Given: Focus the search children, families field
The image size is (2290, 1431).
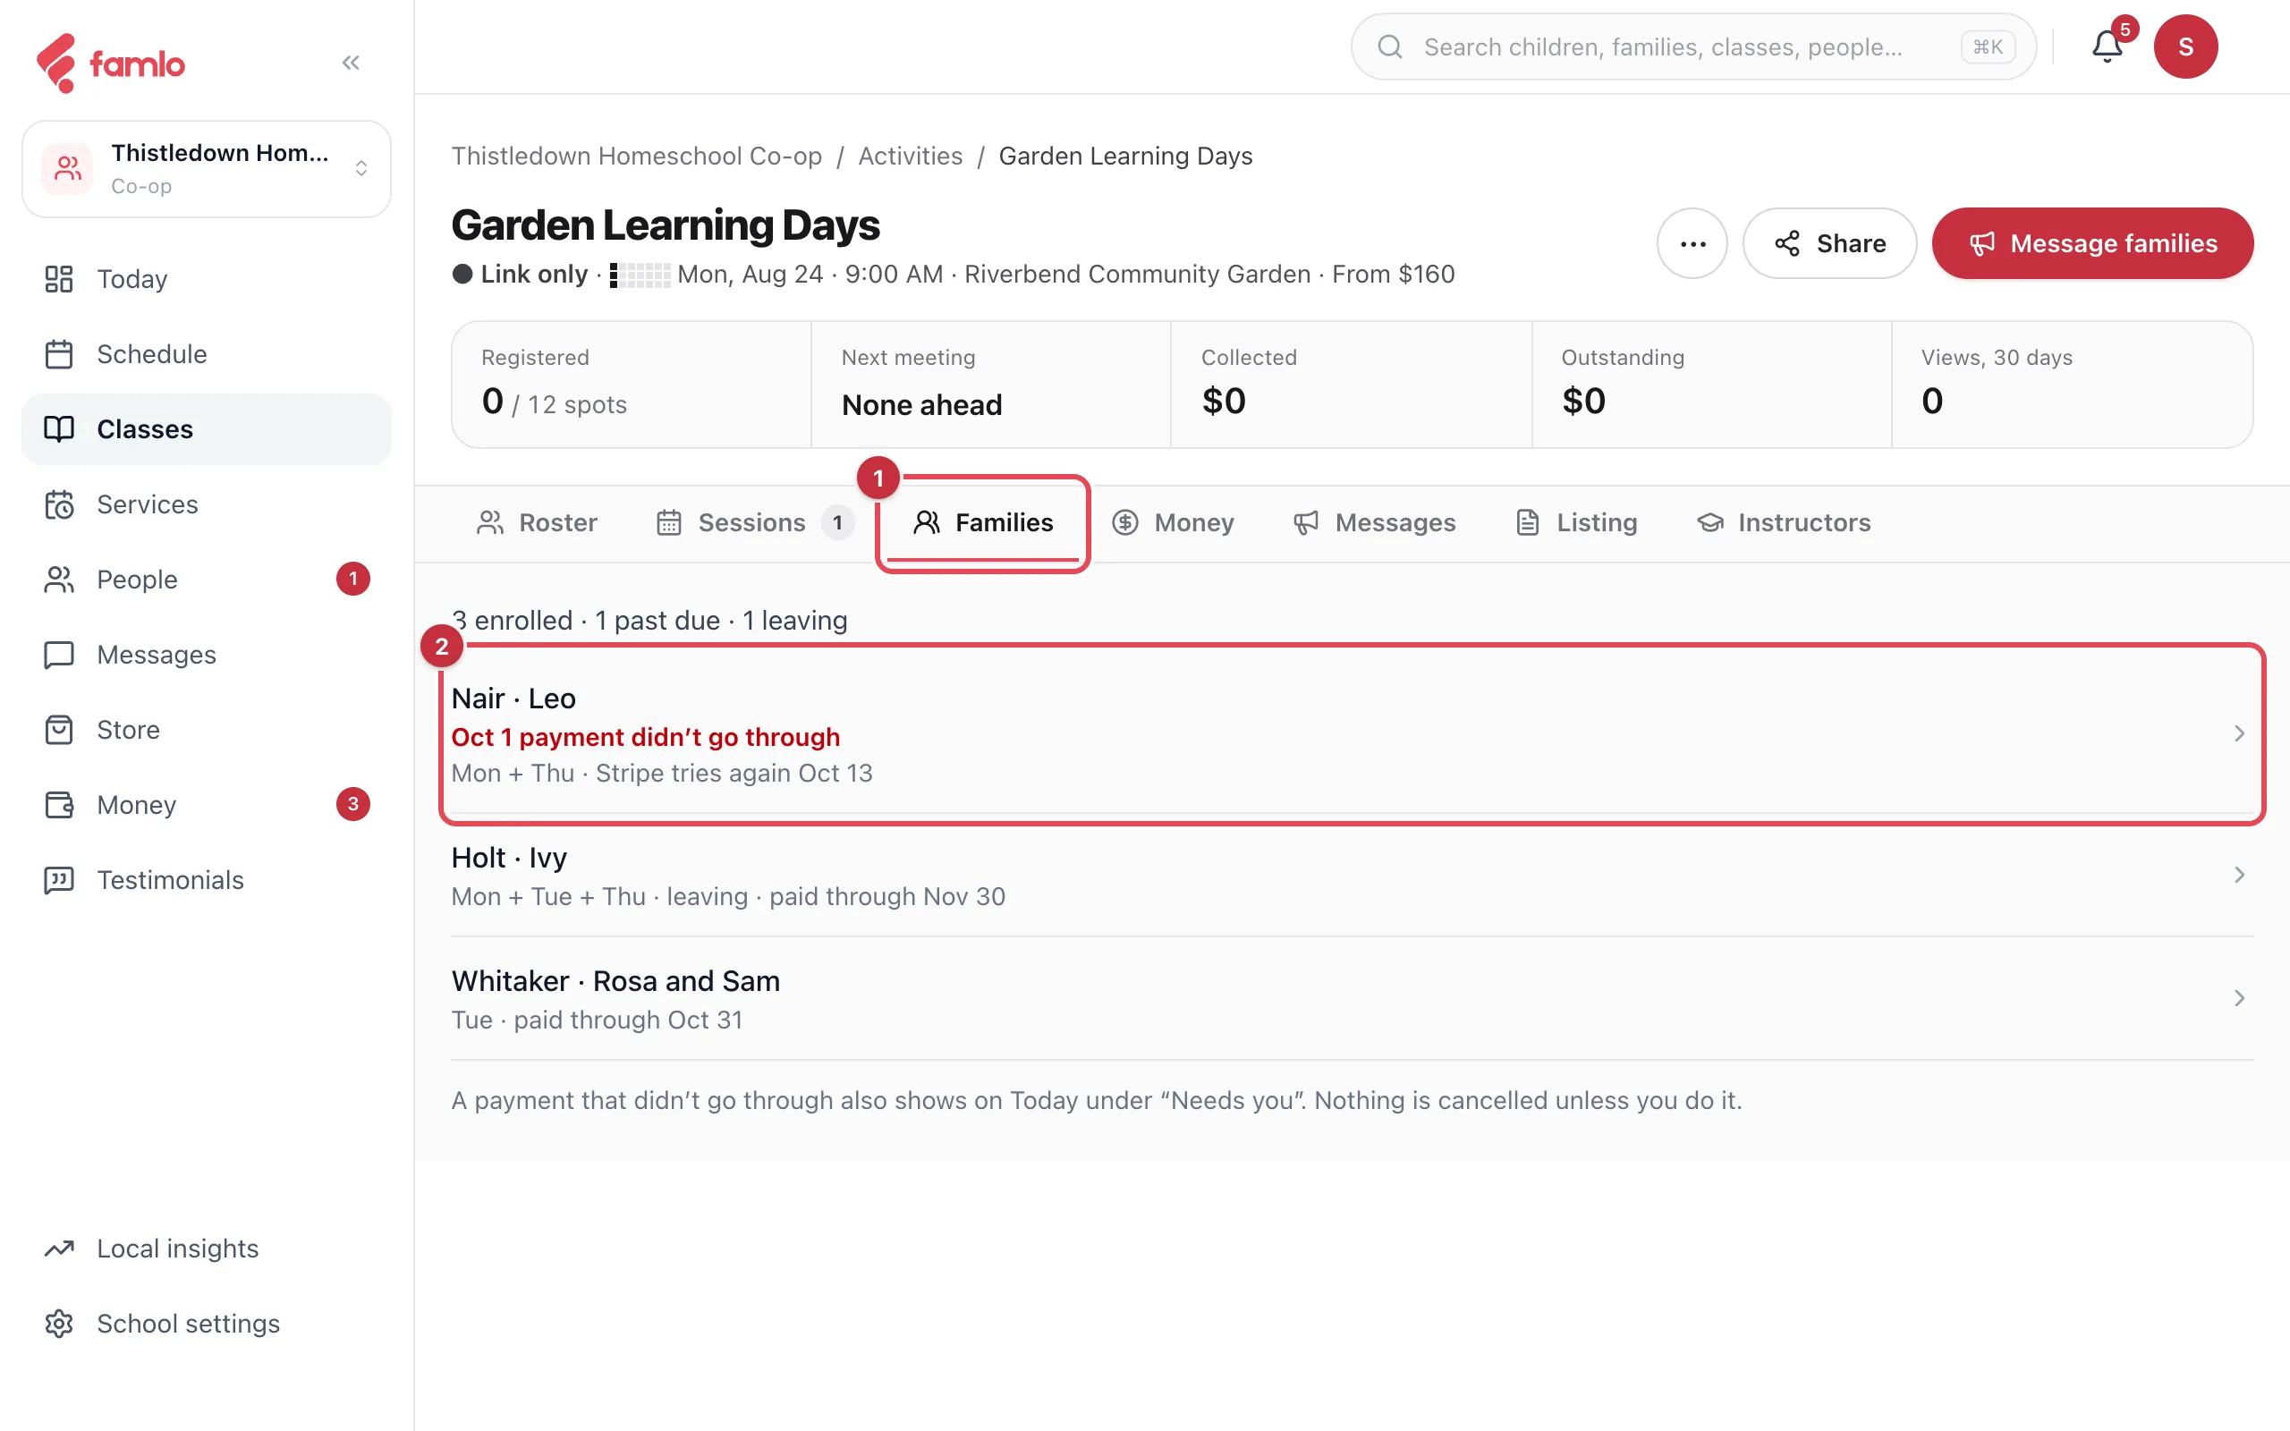Looking at the screenshot, I should pos(1692,47).
